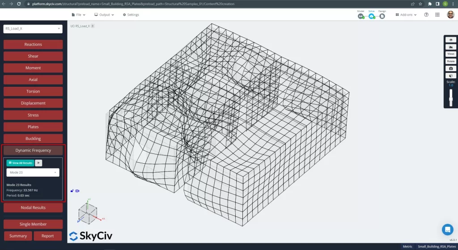Play the mode shape animation
The image size is (458, 250).
[38, 163]
